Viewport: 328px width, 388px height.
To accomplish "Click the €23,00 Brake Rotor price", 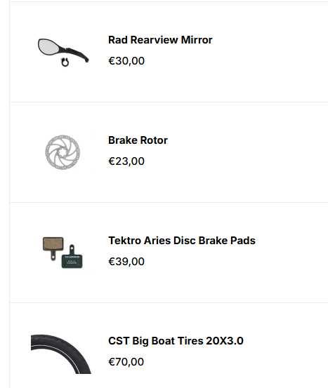I will point(126,161).
